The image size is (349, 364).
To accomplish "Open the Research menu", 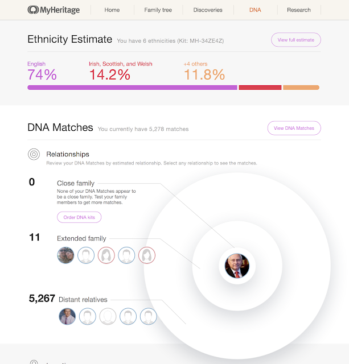I will 299,10.
